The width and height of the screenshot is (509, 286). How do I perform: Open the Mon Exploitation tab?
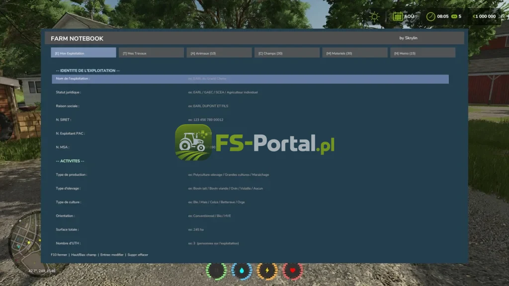84,53
